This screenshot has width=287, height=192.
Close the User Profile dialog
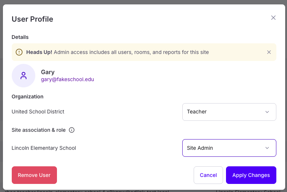pyautogui.click(x=273, y=18)
